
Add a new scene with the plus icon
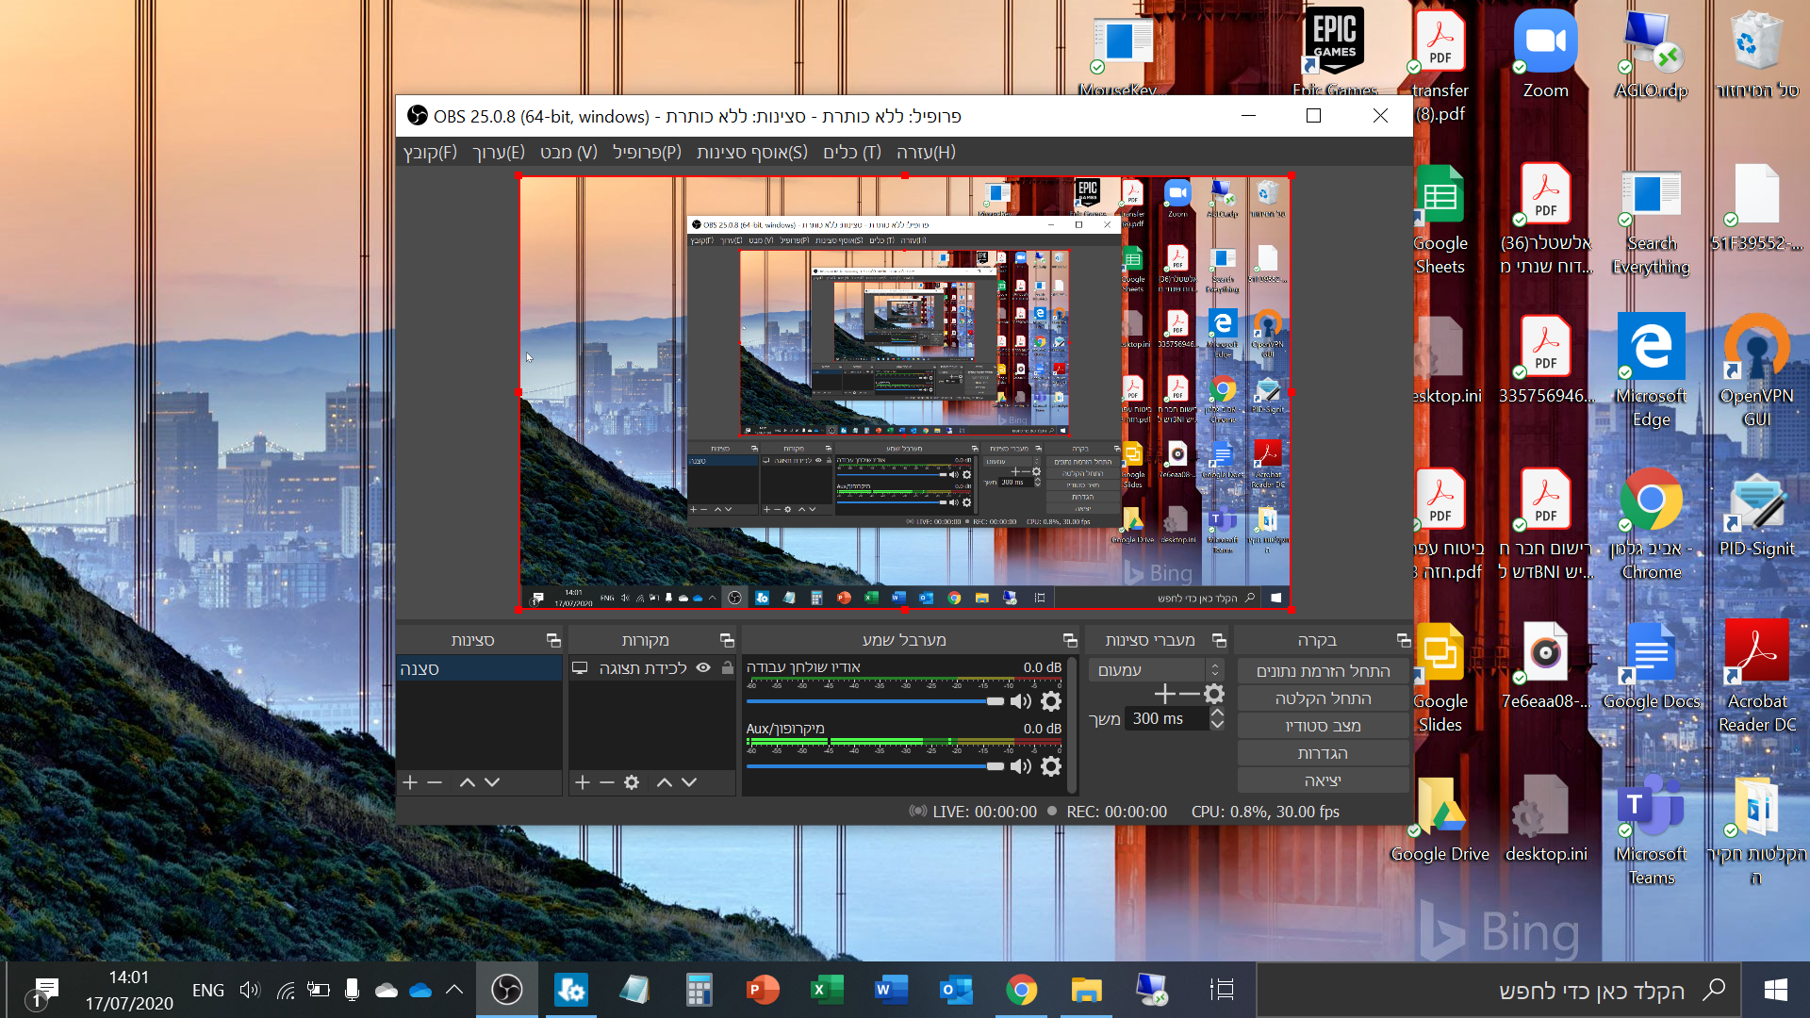click(410, 782)
